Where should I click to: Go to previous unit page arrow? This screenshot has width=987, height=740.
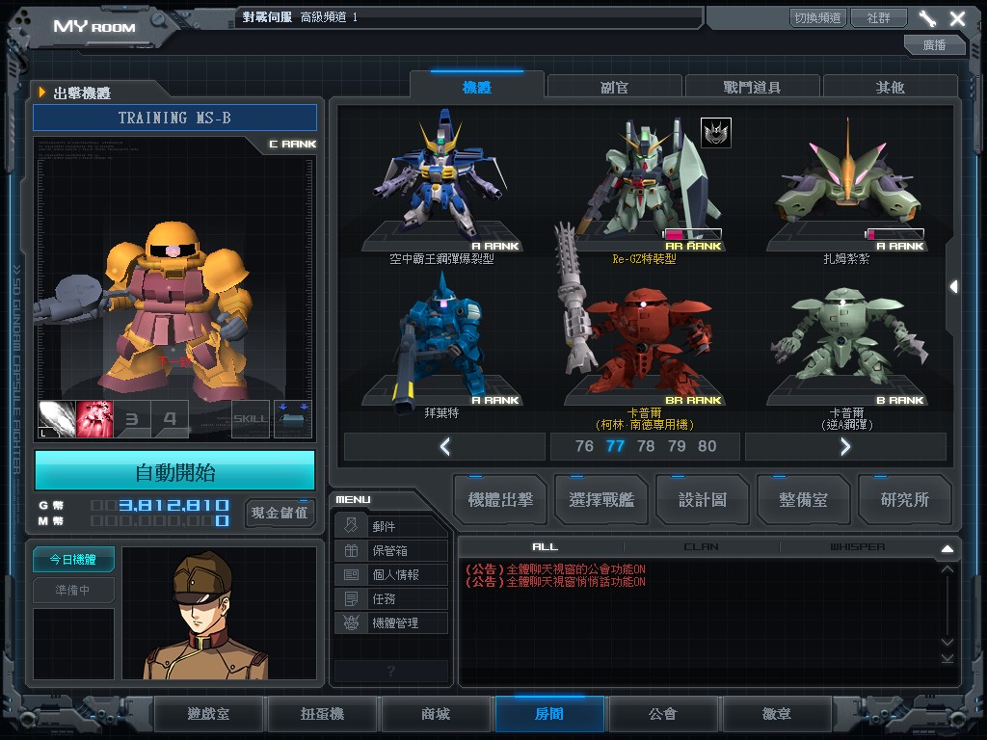point(444,447)
